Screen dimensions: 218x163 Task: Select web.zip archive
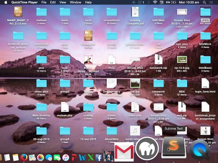coord(182,107)
